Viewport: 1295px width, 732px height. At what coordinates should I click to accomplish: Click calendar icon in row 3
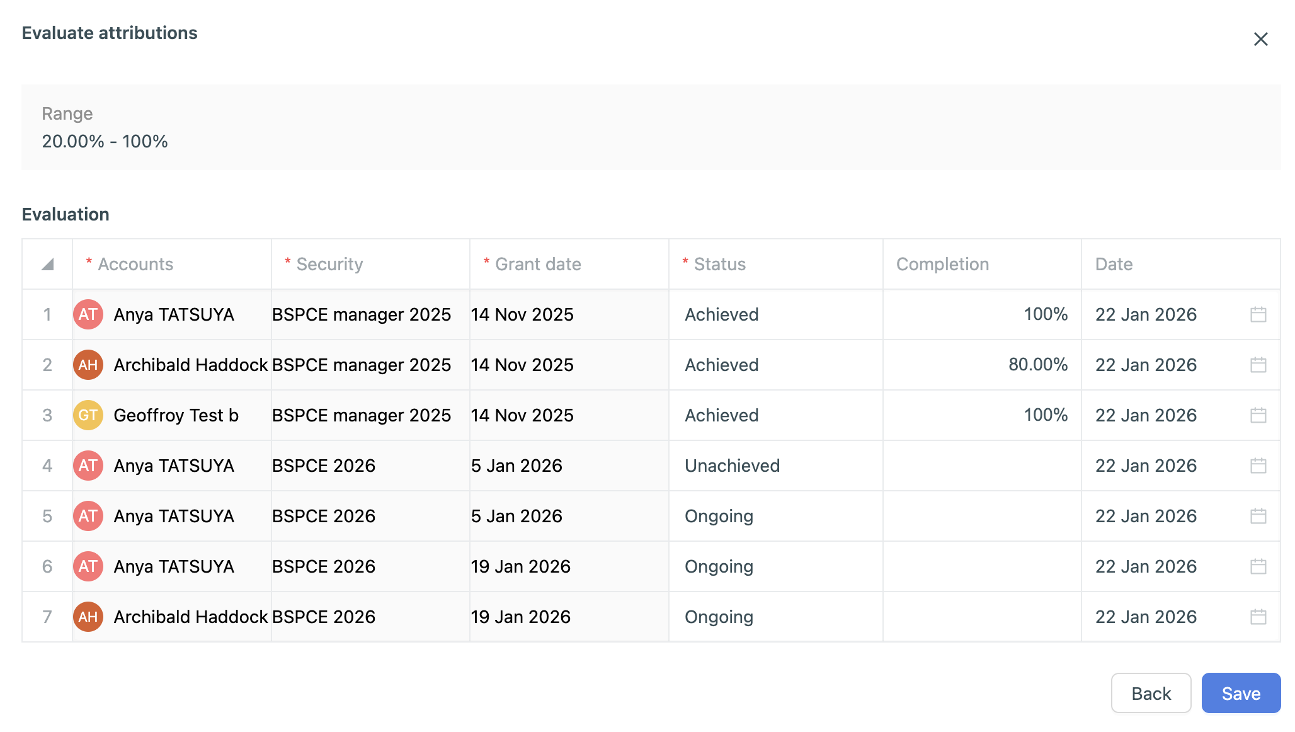[x=1258, y=415]
